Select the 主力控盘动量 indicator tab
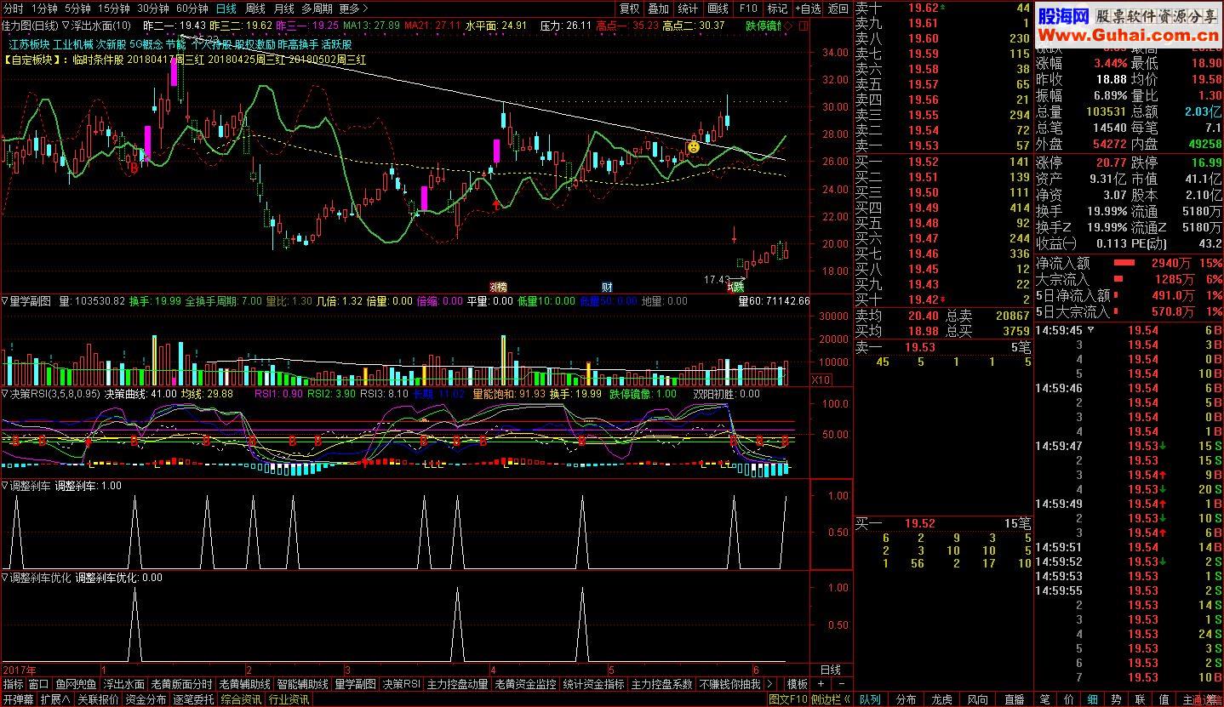Image resolution: width=1224 pixels, height=707 pixels. 458,684
